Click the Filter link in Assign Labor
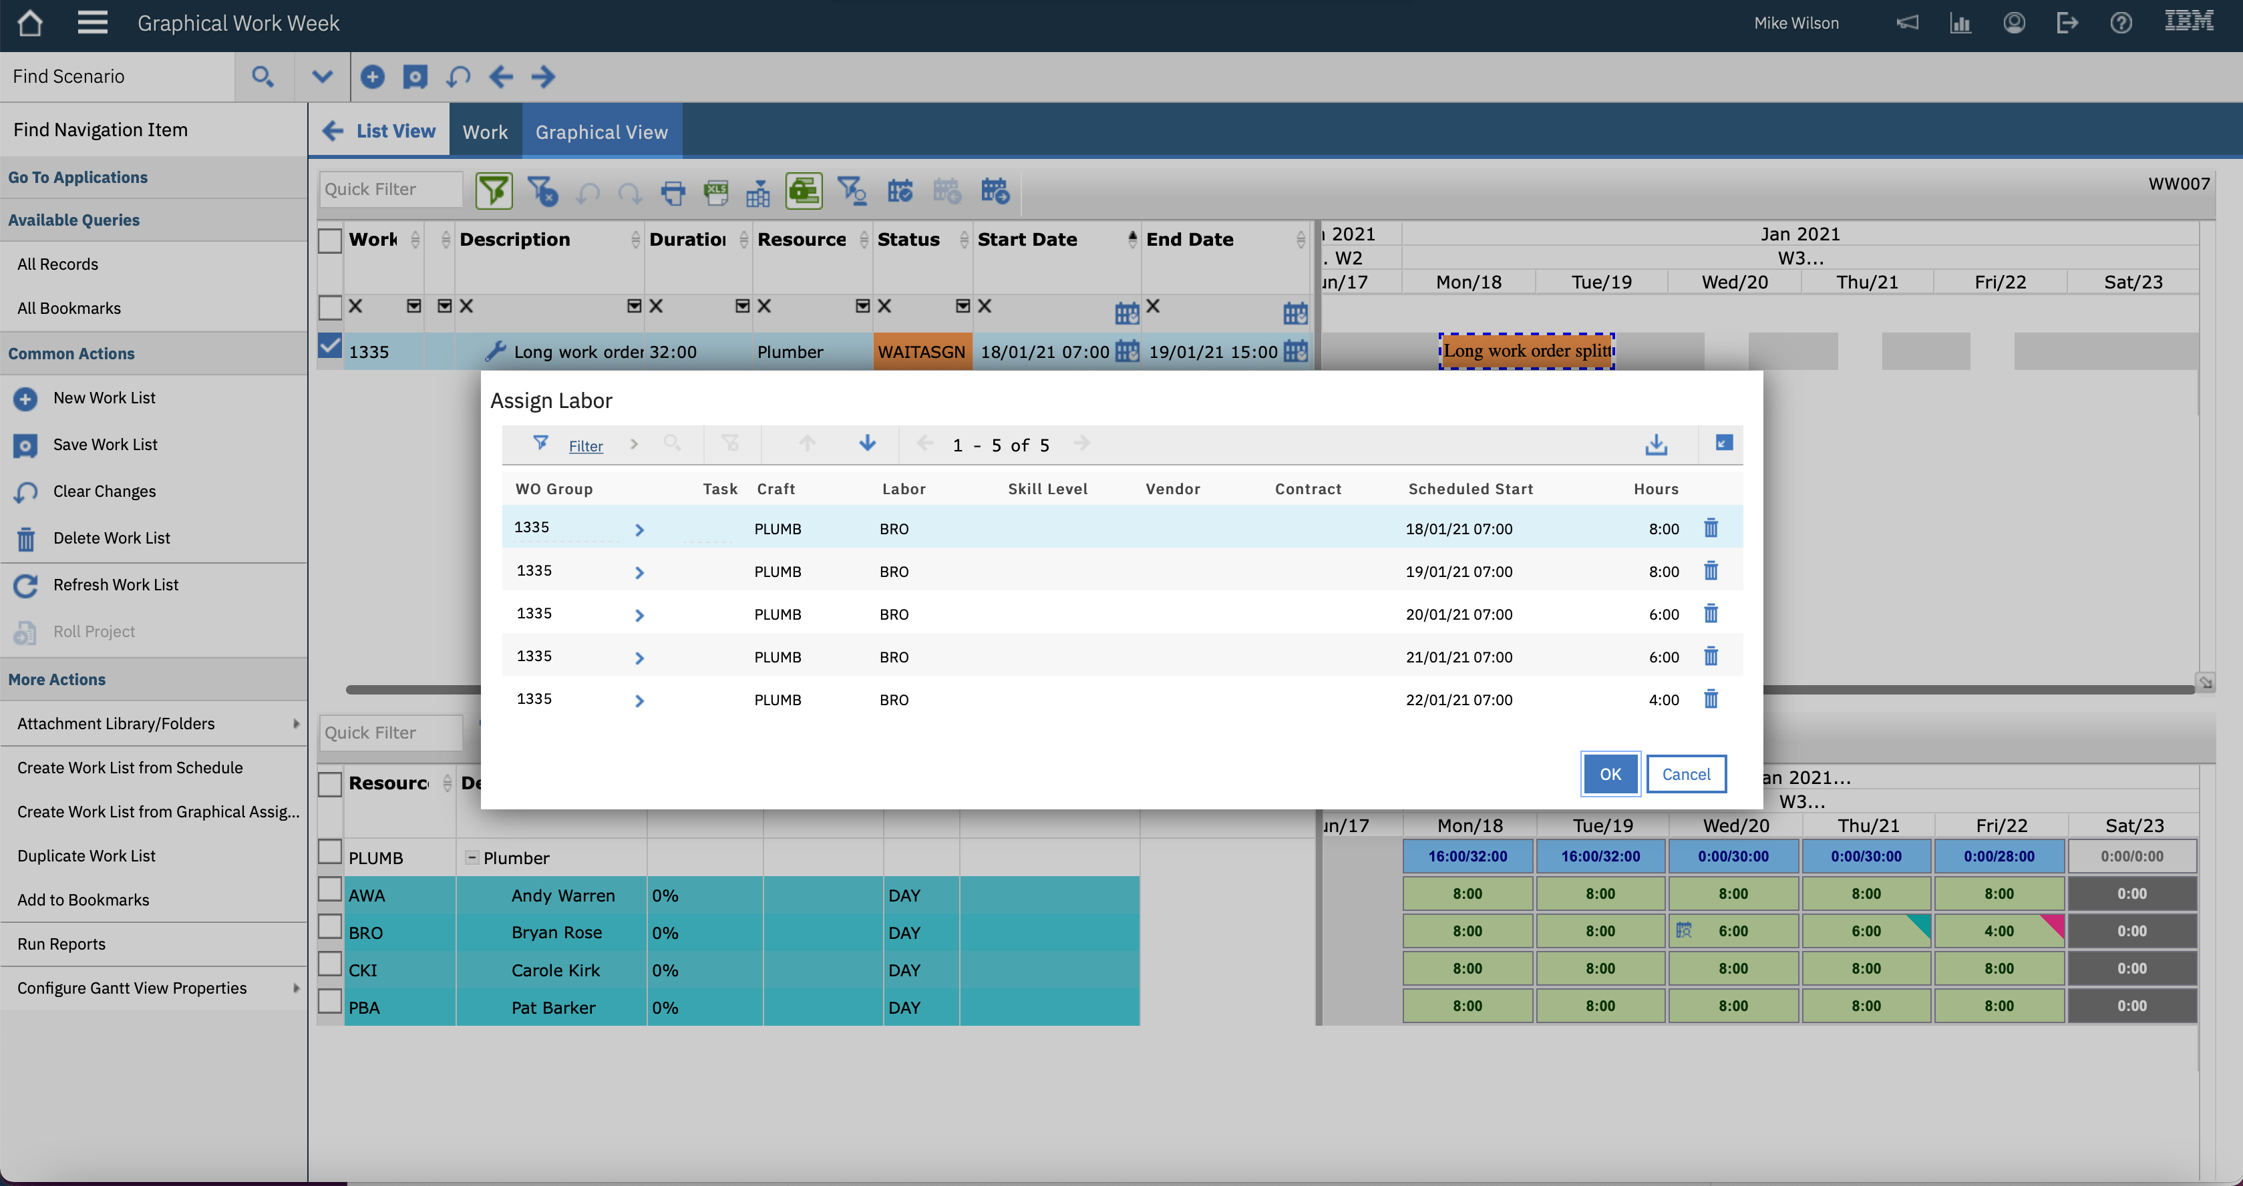Image resolution: width=2243 pixels, height=1186 pixels. pos(585,446)
